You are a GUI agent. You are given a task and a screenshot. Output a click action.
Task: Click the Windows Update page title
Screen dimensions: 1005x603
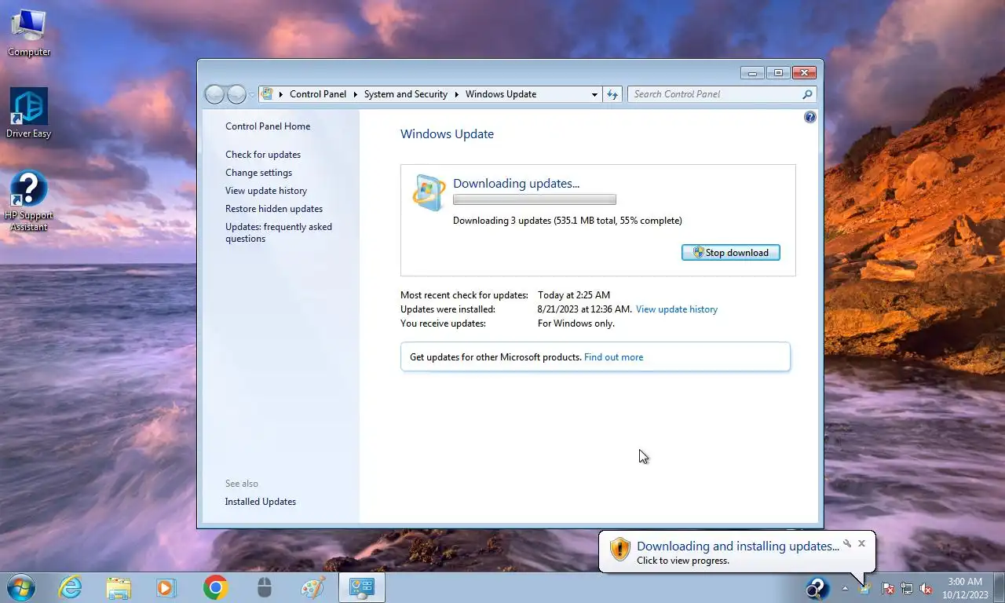coord(447,134)
